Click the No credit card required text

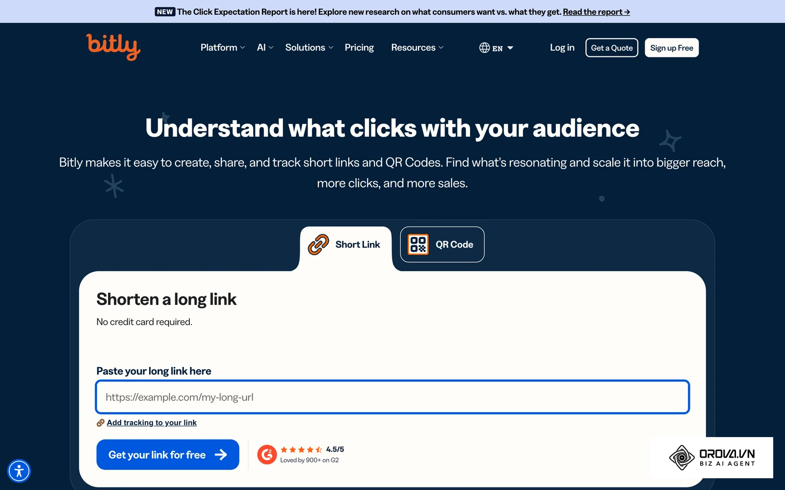tap(144, 322)
